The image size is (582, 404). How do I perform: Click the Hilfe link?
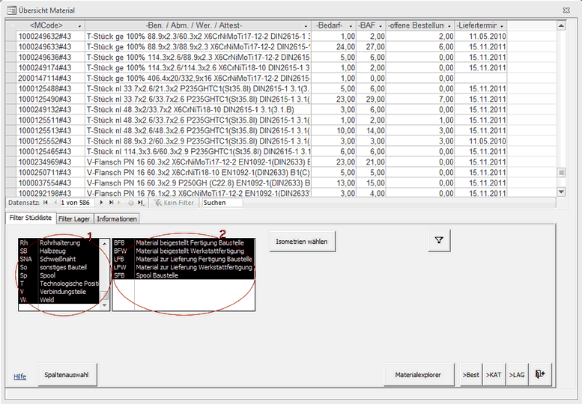pos(19,376)
